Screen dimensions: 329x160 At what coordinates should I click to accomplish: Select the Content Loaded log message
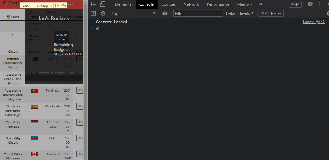[x=111, y=22]
